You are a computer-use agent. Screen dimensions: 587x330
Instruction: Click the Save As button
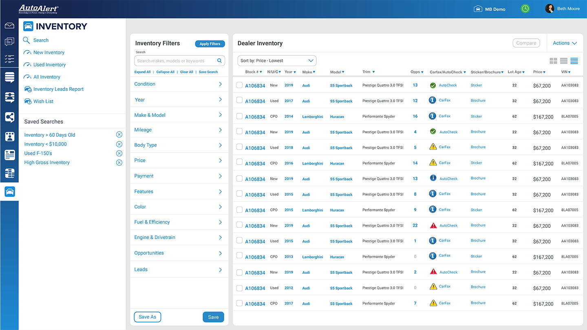pos(148,317)
